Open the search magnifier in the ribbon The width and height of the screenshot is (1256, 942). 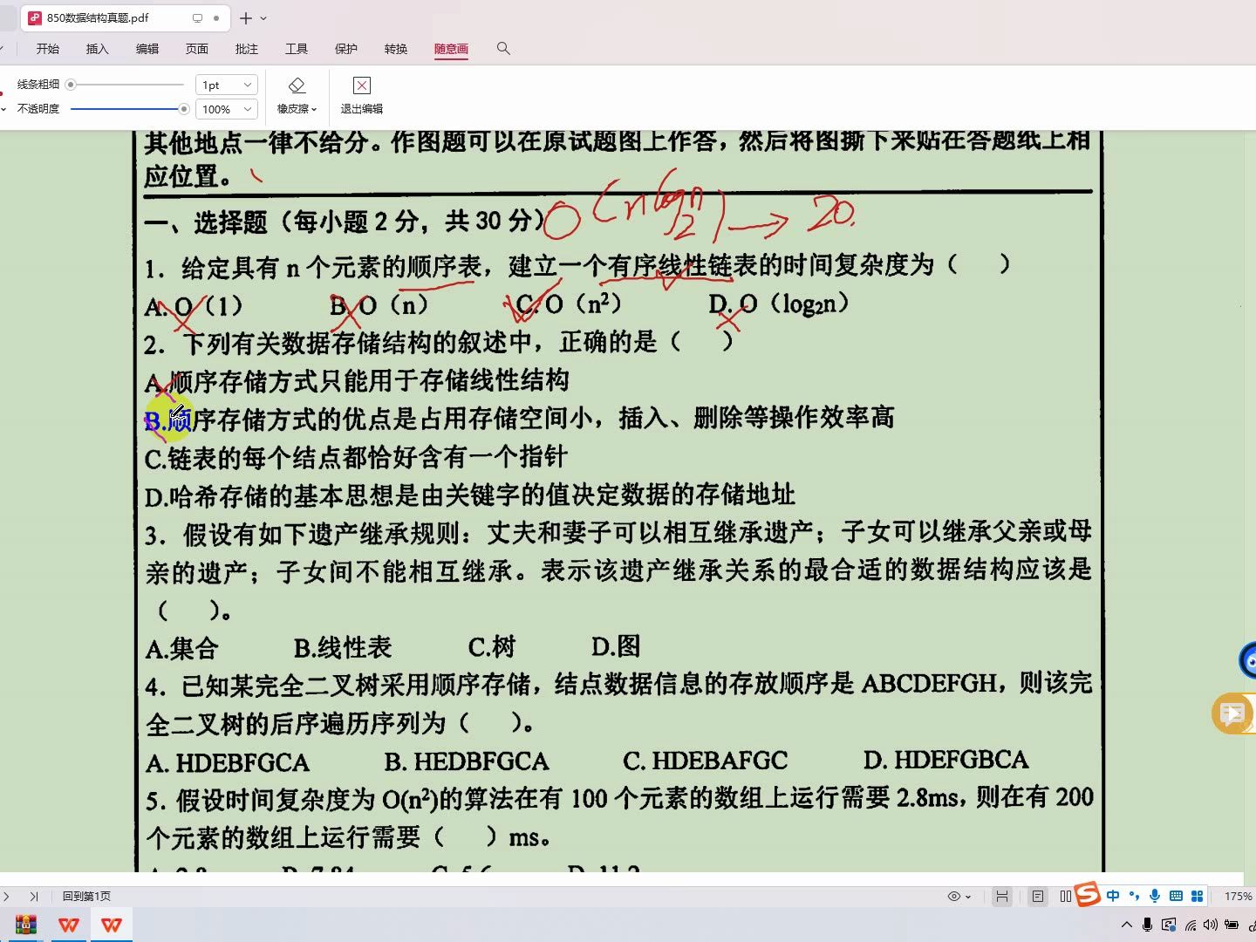(503, 49)
